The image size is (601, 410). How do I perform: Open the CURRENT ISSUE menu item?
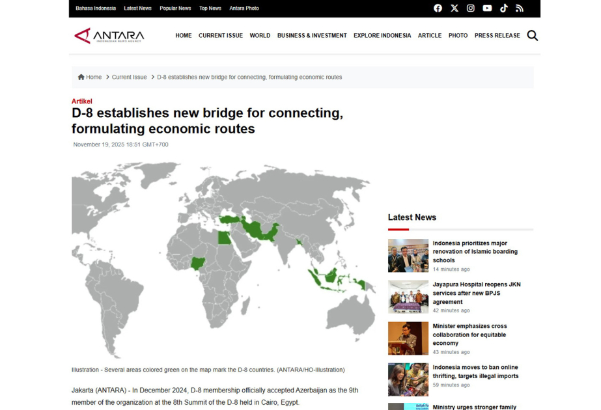[x=220, y=35]
